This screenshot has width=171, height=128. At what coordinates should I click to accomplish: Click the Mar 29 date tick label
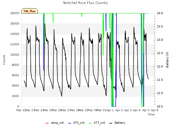click(83, 110)
